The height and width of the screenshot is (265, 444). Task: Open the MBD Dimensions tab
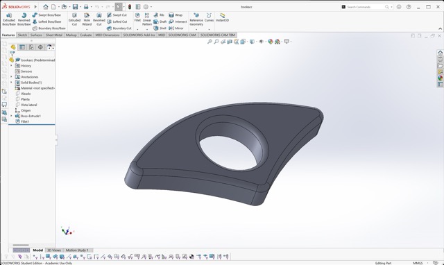108,35
